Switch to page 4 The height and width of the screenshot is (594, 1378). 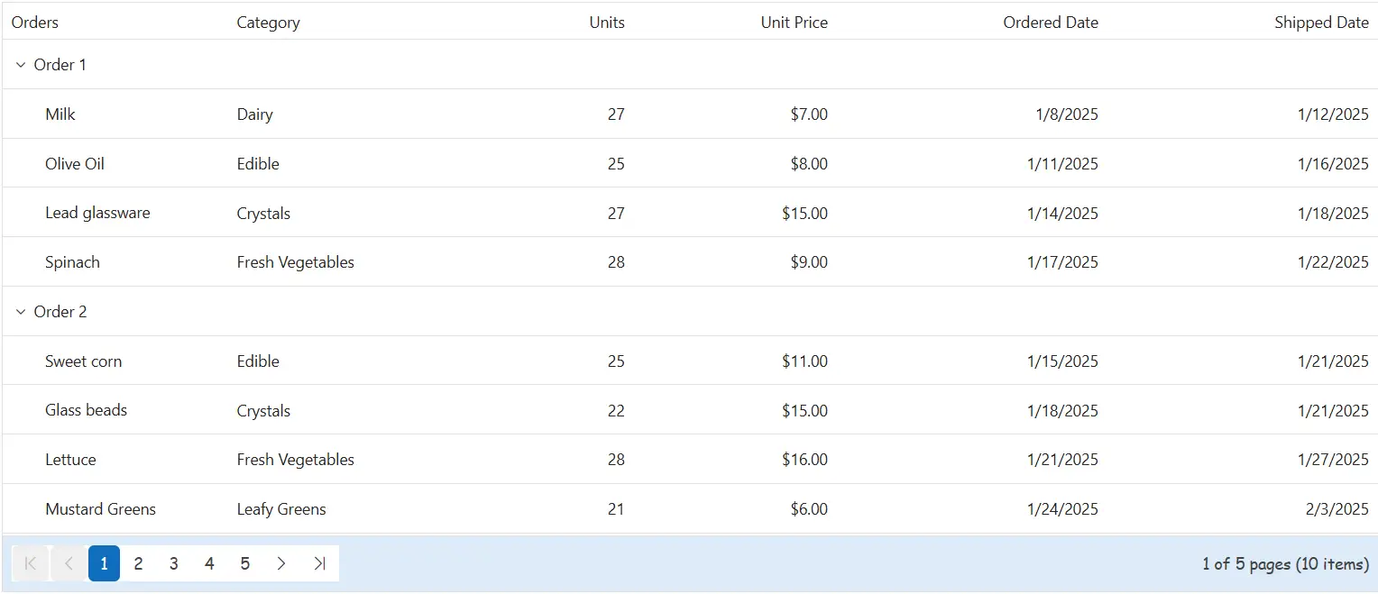pyautogui.click(x=209, y=563)
